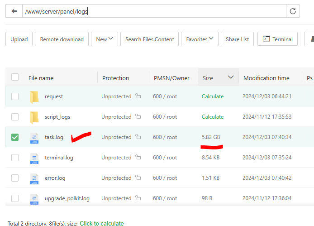Select the terminal.log file name
Screen dimensions: 314x226
59,158
